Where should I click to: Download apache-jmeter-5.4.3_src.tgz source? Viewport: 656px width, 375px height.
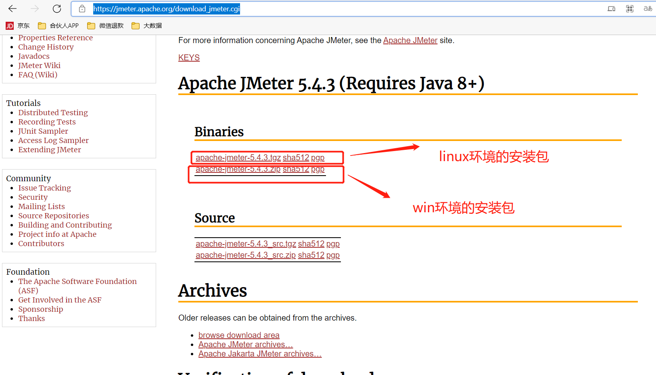pyautogui.click(x=246, y=244)
